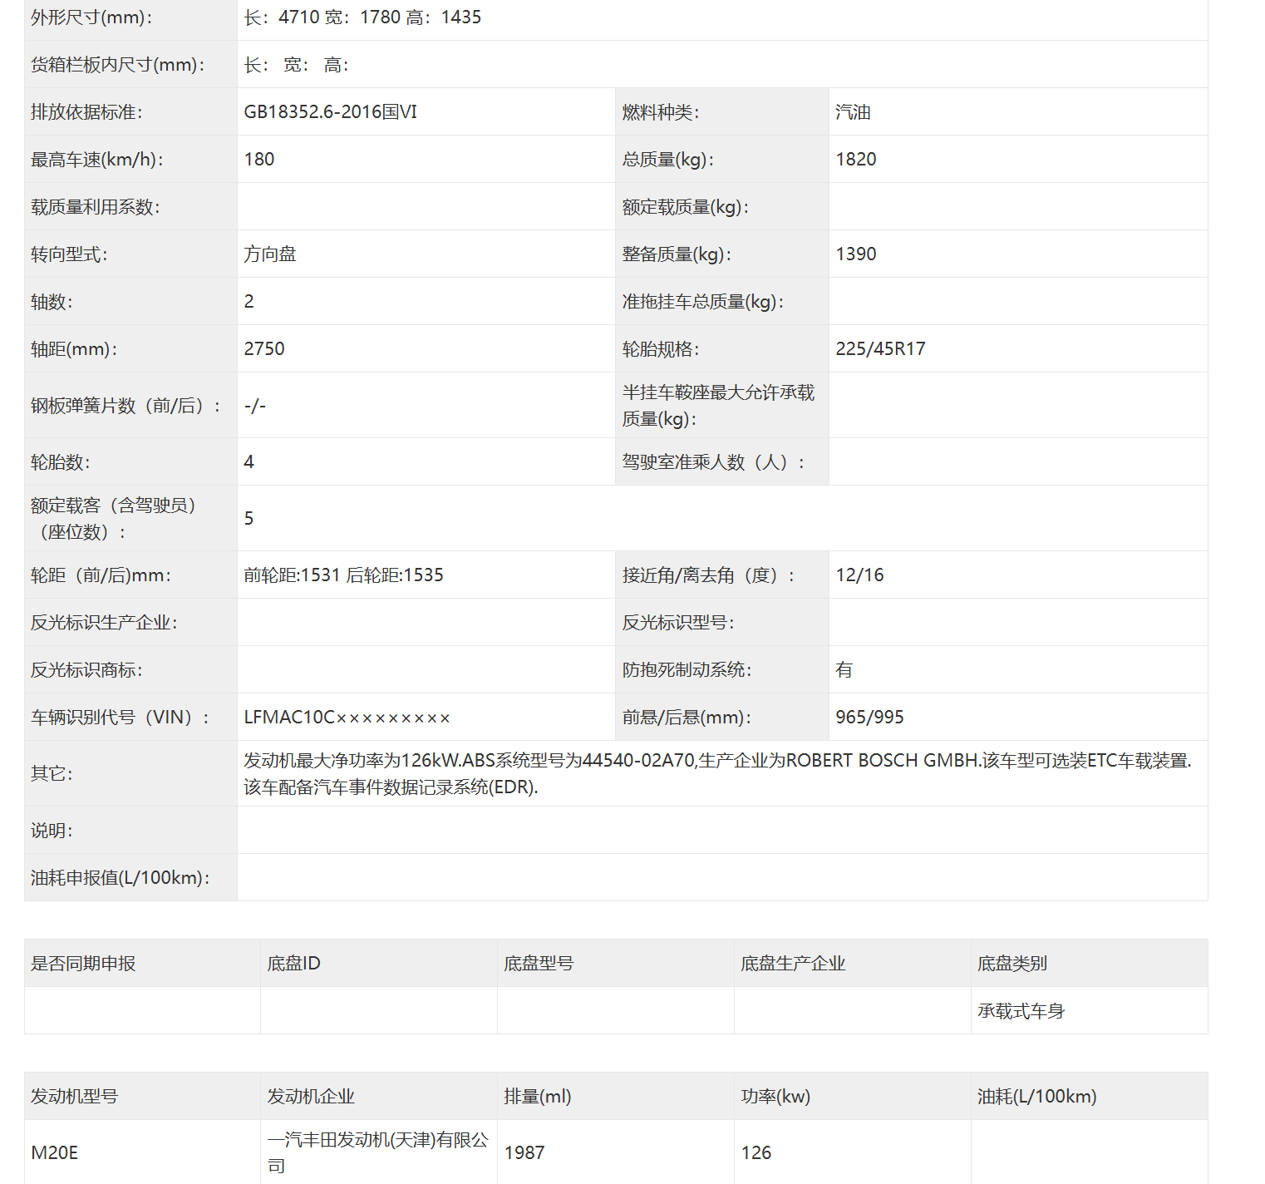The image size is (1265, 1184).
Task: Click the 外形尺寸(mm) label
Action: (x=91, y=17)
